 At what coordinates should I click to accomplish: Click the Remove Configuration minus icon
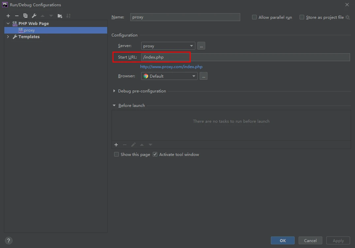click(17, 16)
